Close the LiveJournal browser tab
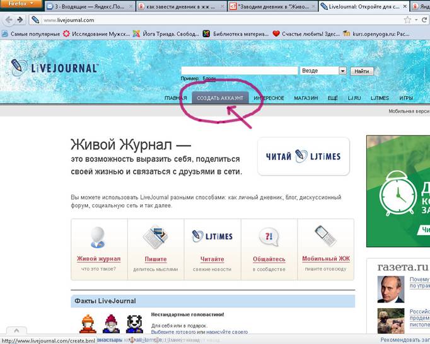The image size is (430, 344). tap(405, 6)
